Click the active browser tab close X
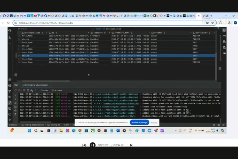This screenshot has height=159, width=238. point(199,16)
